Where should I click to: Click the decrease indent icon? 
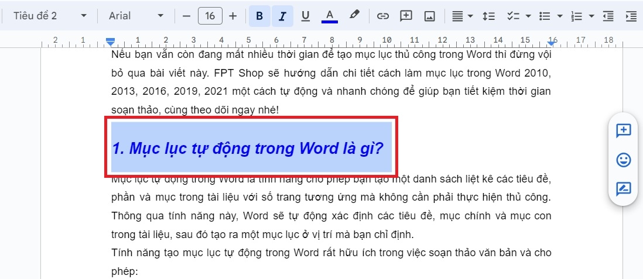point(608,16)
